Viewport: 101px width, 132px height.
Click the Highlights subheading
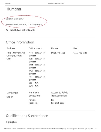[x=11, y=122]
